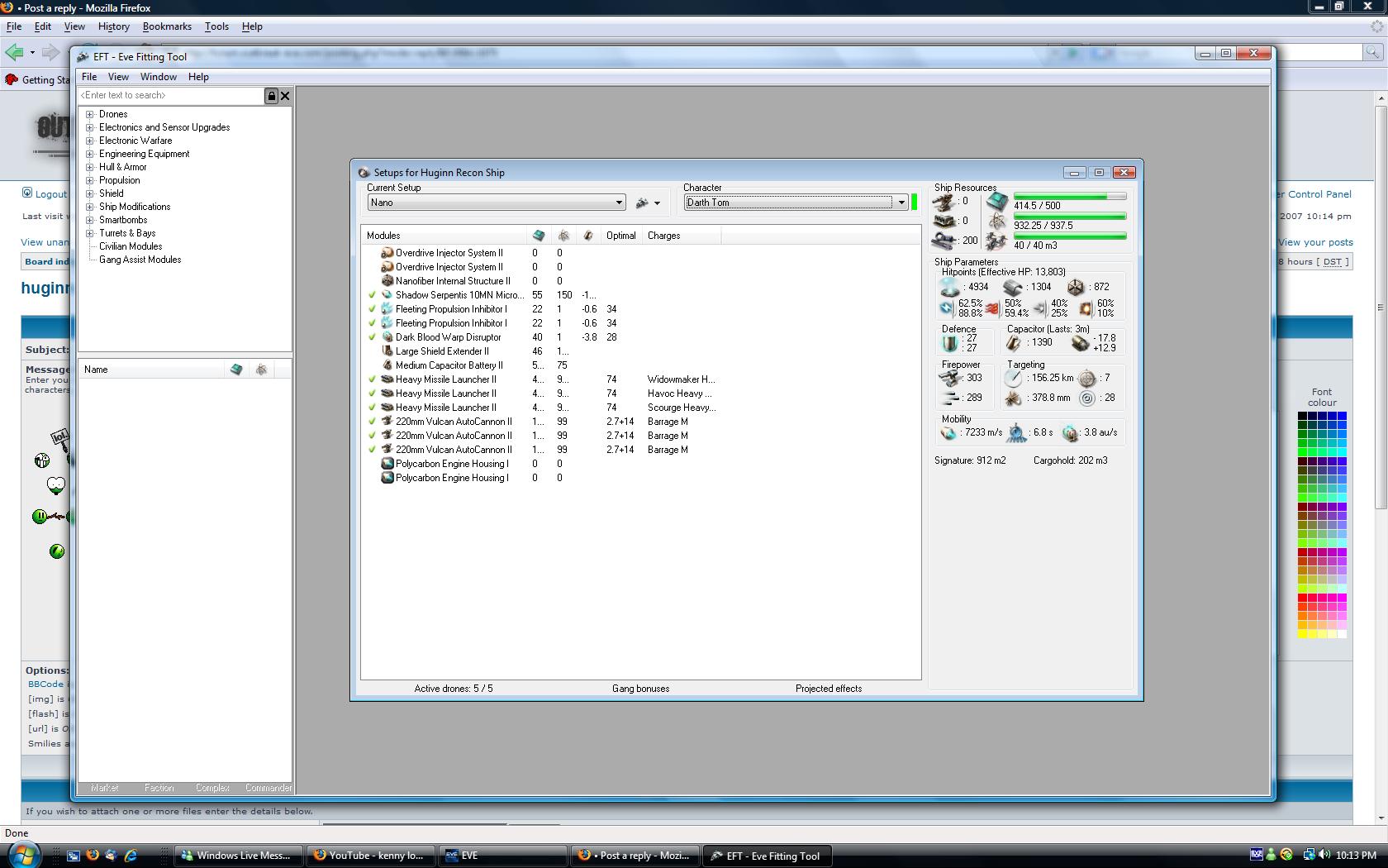Screen dimensions: 1388x868
Task: Click the CPU usage progress bar
Action: (x=1070, y=197)
